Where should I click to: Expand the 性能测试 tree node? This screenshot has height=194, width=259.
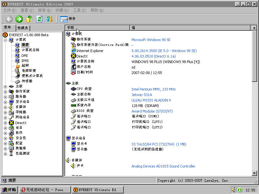coord(5,154)
